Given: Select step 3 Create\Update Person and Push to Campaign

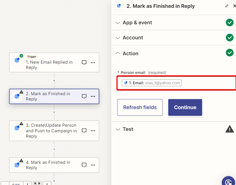Looking at the screenshot, I should coord(54,131).
